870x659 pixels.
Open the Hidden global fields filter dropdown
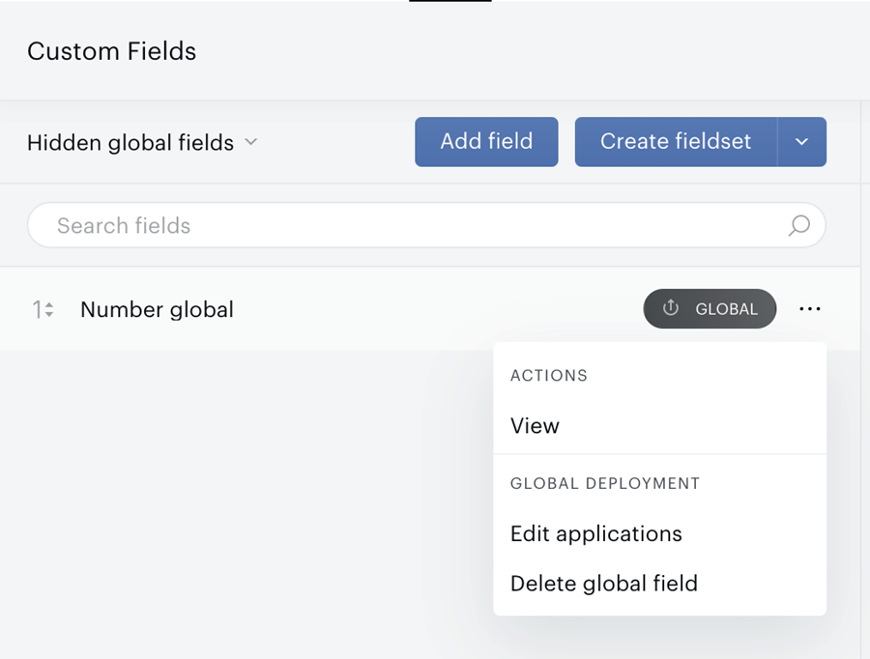point(142,143)
